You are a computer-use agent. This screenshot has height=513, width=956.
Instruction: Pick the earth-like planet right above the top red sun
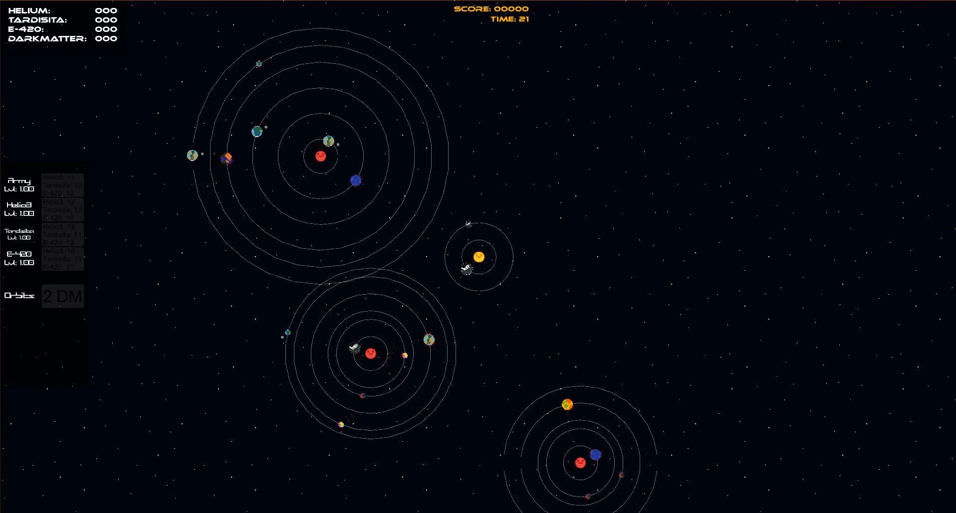click(x=328, y=141)
